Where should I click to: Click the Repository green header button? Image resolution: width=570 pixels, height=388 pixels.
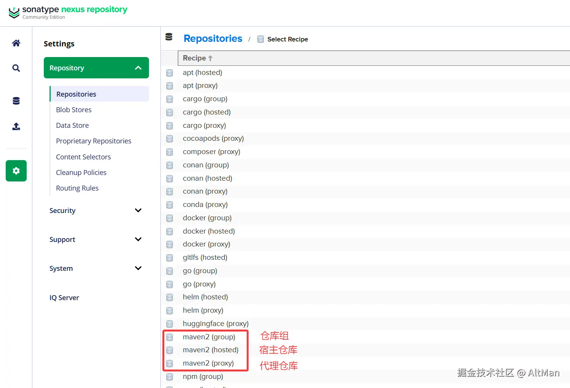96,68
